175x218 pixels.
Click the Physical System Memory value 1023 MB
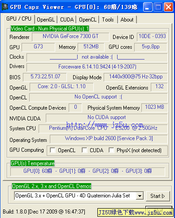(x=154, y=107)
